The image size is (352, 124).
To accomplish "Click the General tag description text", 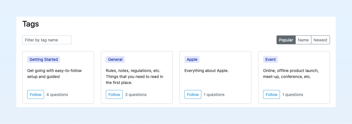I will point(133,77).
